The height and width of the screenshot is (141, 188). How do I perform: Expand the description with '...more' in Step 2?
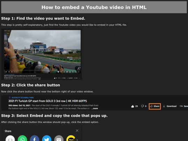click(95, 109)
